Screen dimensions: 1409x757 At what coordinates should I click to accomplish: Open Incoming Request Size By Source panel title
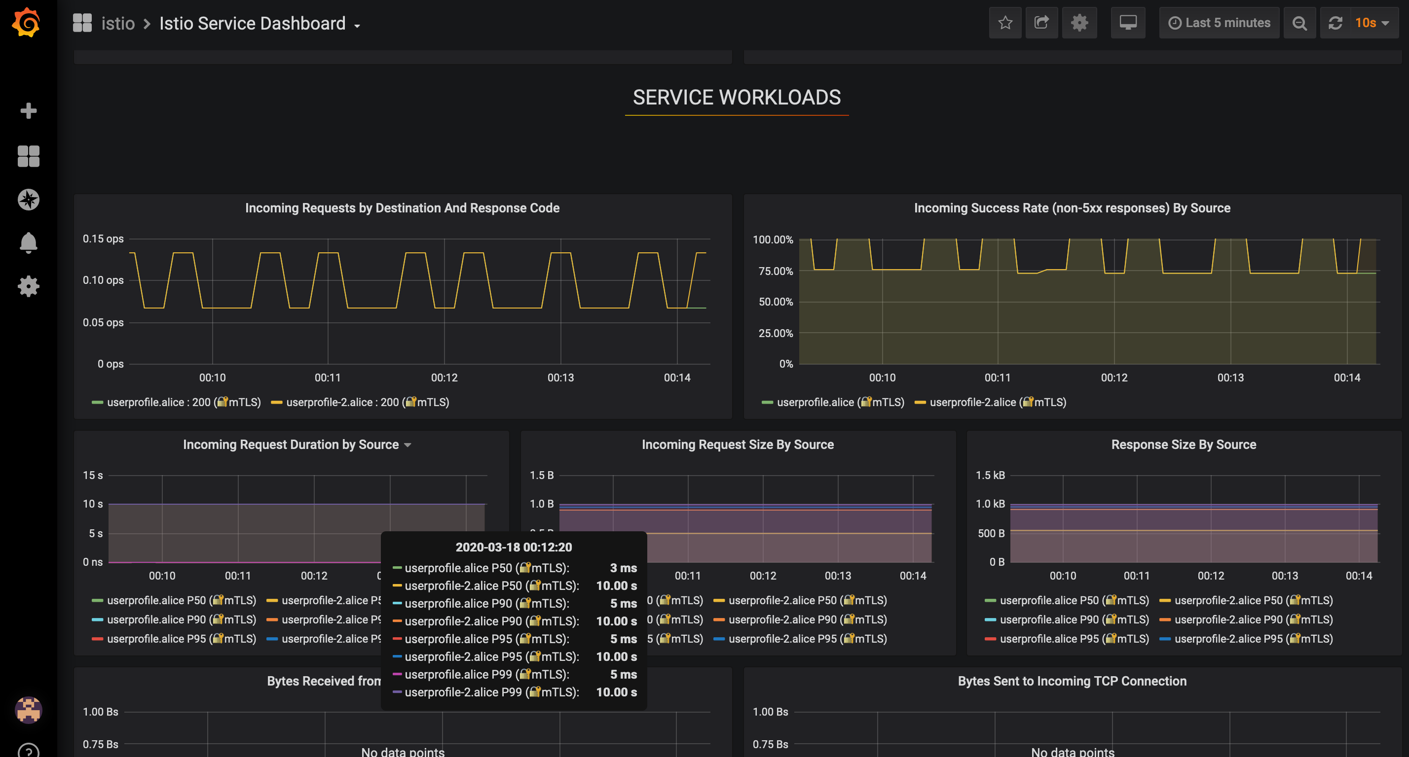tap(738, 445)
